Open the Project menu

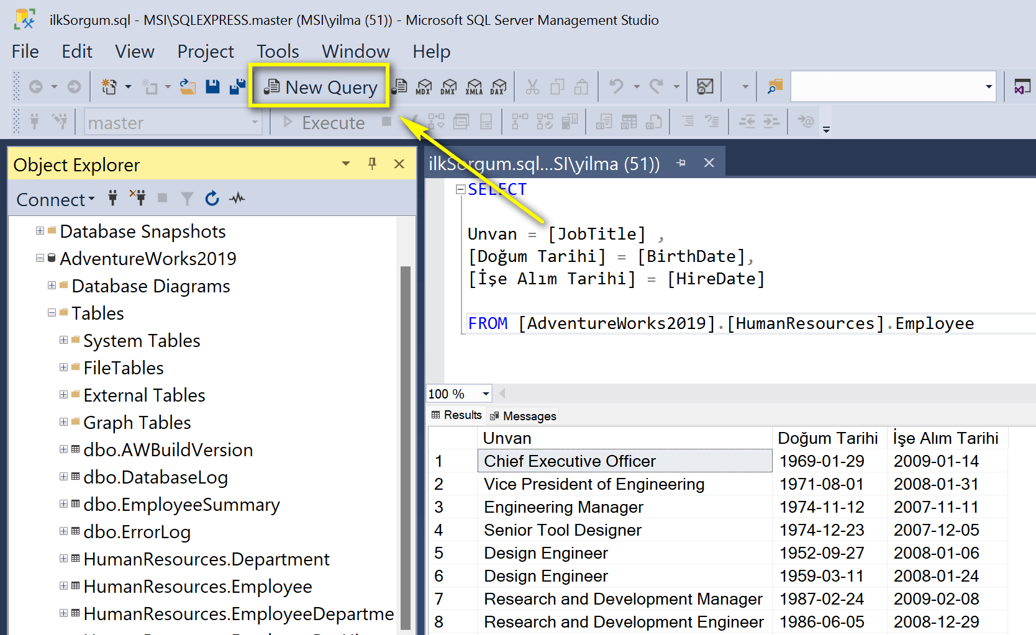[x=206, y=52]
